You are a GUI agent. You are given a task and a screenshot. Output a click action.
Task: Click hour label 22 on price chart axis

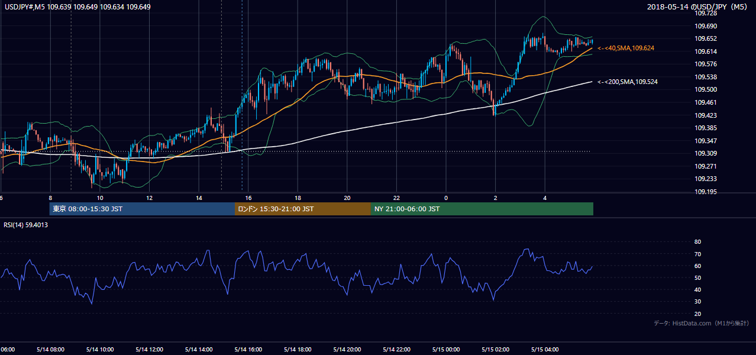point(397,198)
